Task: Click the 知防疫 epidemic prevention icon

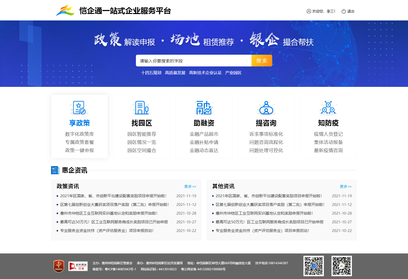Action: [x=328, y=108]
